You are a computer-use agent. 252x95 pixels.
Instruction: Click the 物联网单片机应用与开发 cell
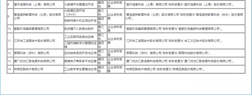81,21
